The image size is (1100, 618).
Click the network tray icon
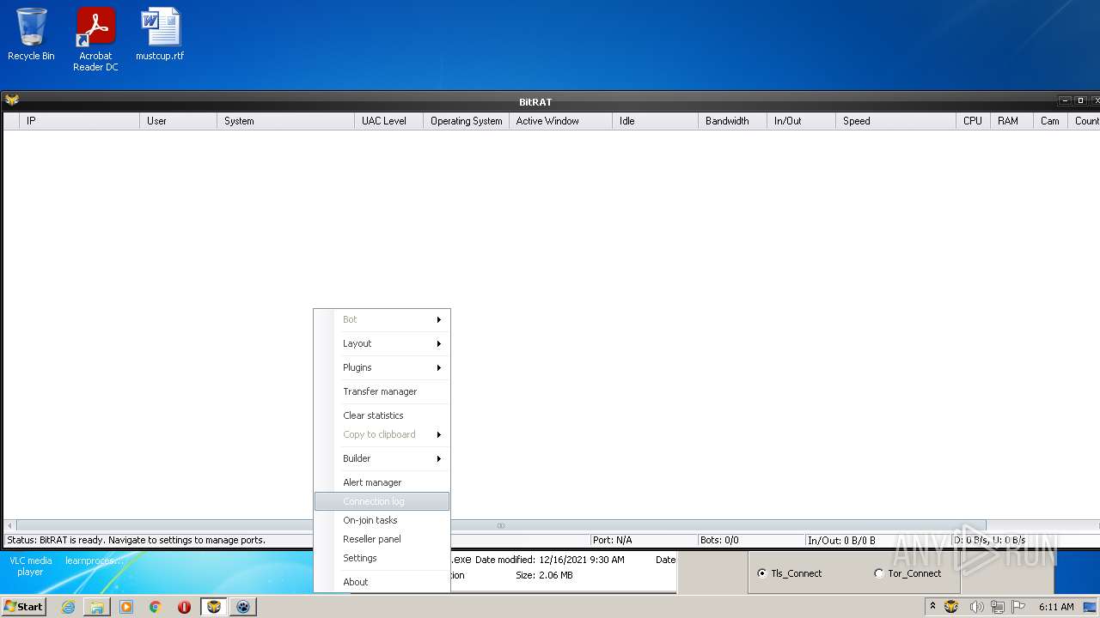coord(997,607)
